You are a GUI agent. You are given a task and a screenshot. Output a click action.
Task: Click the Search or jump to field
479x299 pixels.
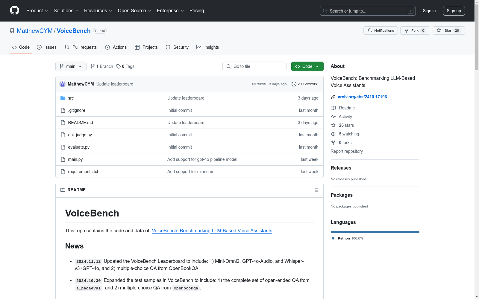(x=368, y=11)
